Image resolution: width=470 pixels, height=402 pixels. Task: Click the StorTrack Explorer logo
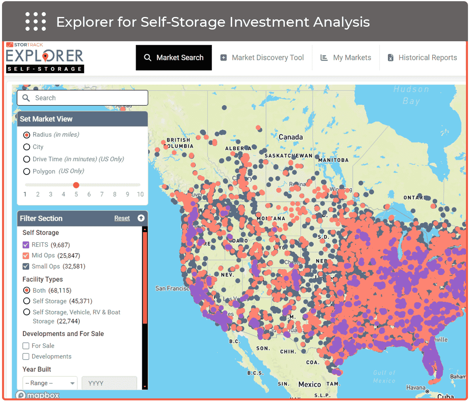[x=44, y=57]
